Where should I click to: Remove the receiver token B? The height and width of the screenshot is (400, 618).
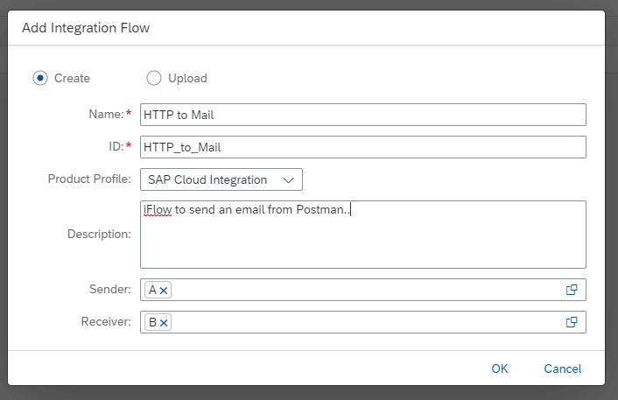pos(164,323)
